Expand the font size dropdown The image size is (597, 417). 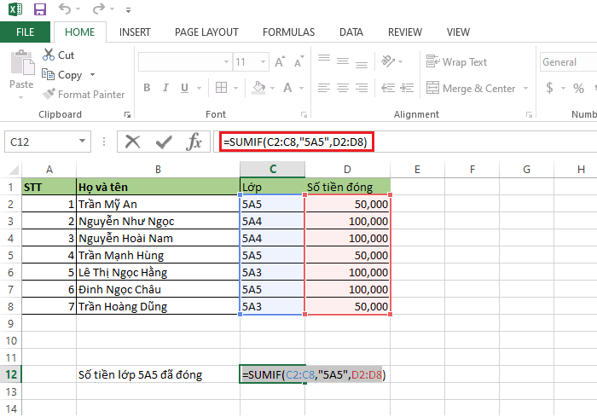tap(263, 61)
